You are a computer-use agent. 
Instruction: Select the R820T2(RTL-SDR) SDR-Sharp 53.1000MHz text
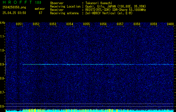tap(116, 10)
